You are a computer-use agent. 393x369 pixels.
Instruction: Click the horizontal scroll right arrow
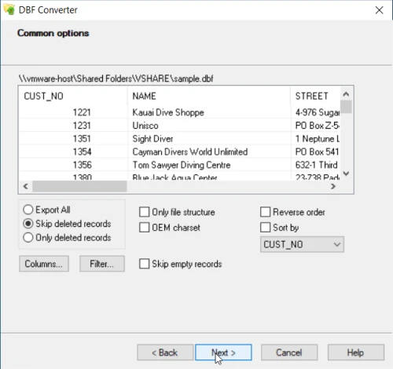(x=333, y=186)
